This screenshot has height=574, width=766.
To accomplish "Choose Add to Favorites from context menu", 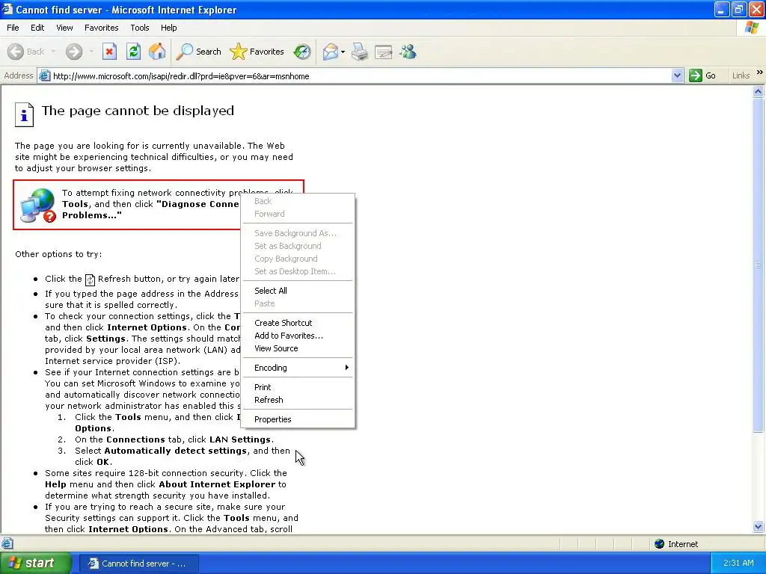I will click(298, 336).
